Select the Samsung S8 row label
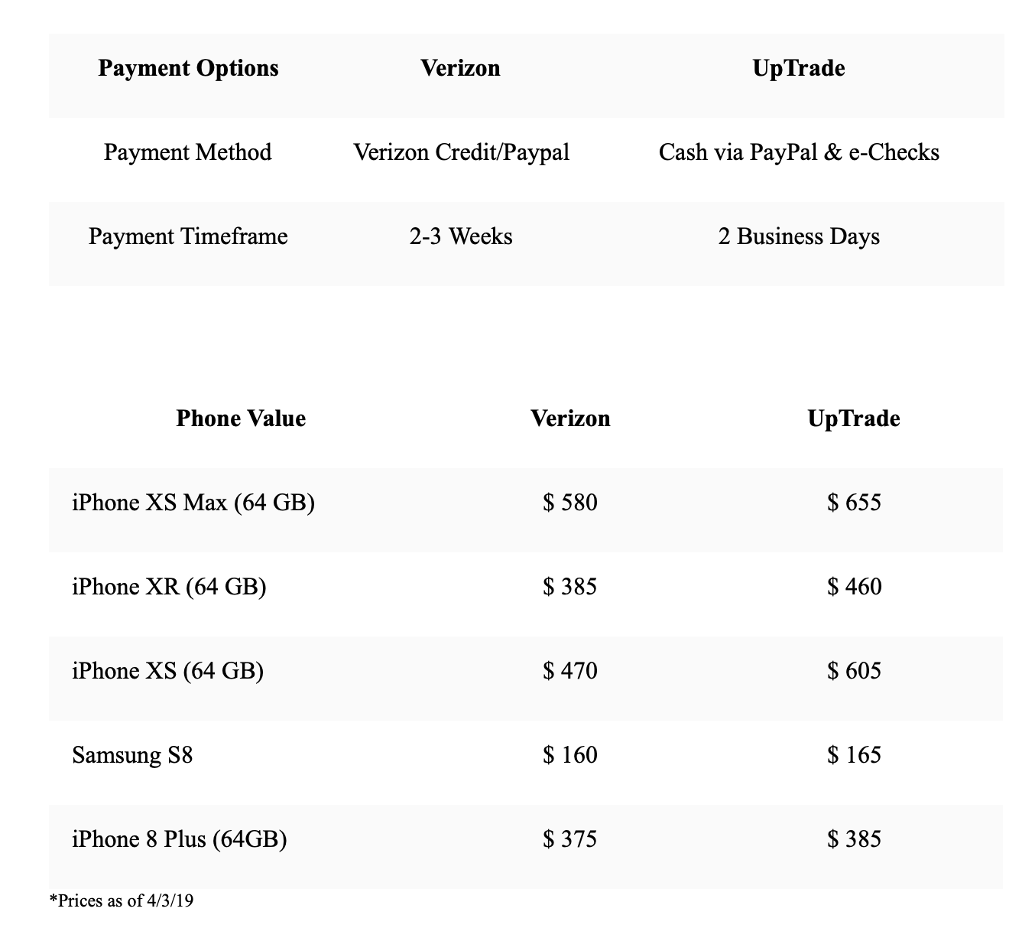Viewport: 1035px width, 941px height. tap(132, 755)
